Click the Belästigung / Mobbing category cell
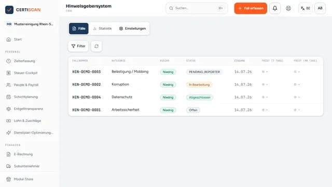The image size is (332, 187). 130,72
